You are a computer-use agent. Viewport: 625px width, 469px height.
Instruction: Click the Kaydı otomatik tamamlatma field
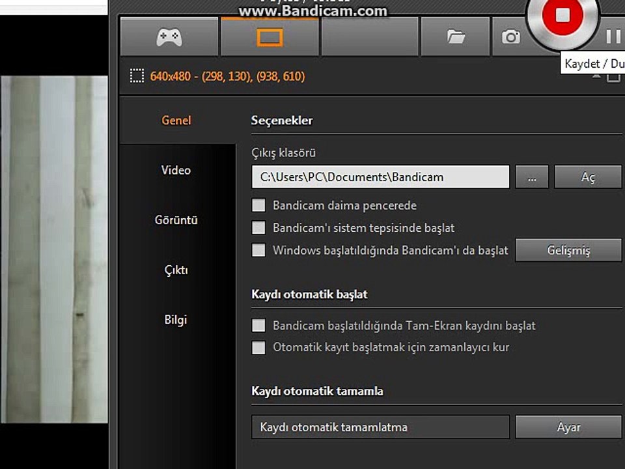(380, 427)
